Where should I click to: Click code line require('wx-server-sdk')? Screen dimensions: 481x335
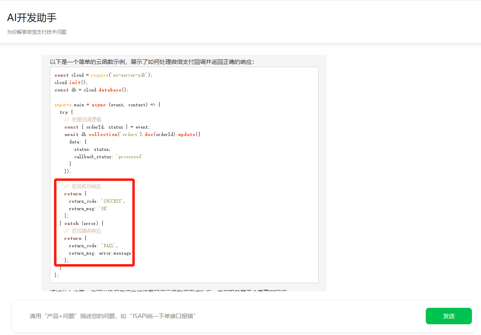click(103, 75)
